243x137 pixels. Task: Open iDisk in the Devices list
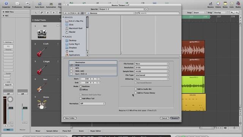69,24
